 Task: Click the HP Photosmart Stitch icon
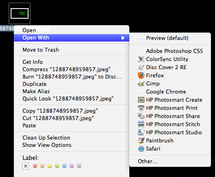[x=141, y=124]
